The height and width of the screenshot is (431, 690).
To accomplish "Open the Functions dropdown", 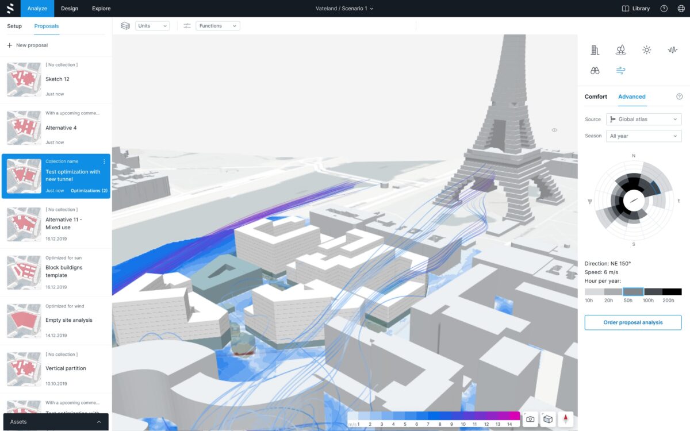I will point(218,26).
